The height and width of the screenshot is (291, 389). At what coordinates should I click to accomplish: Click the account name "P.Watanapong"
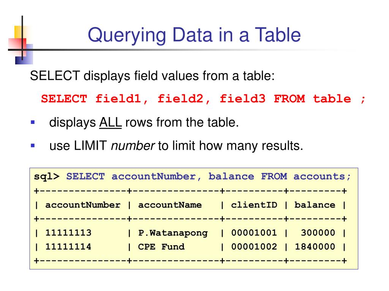173,233
